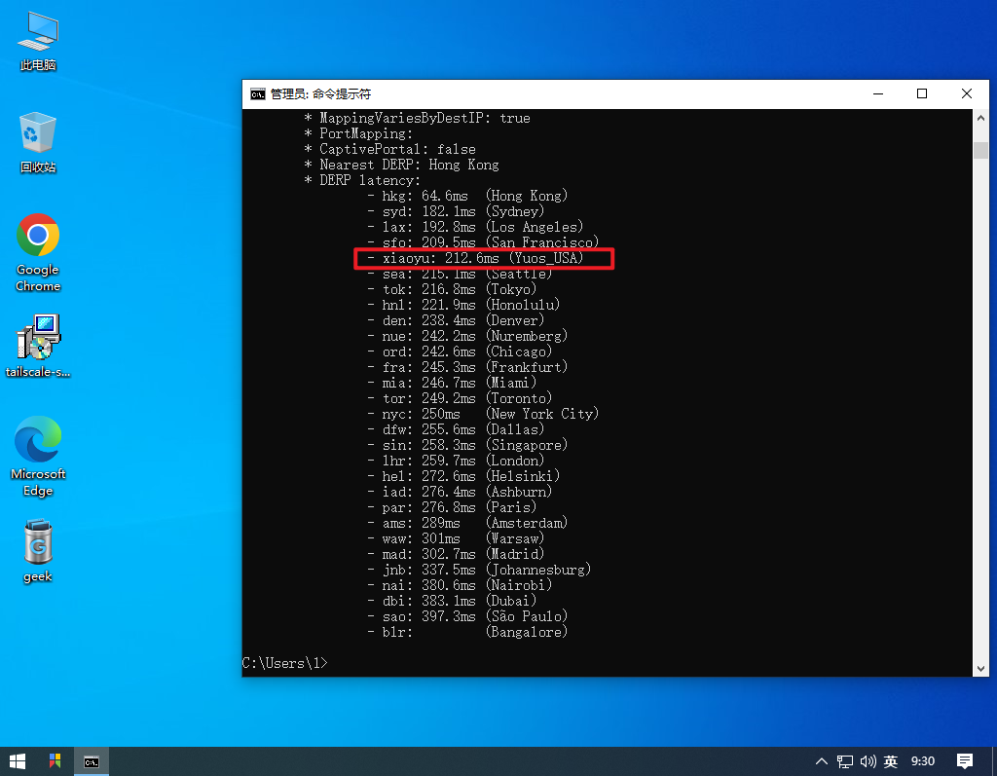Click the 'fra: 245.3ms' Frankfurt line
This screenshot has width=997, height=776.
click(x=467, y=367)
